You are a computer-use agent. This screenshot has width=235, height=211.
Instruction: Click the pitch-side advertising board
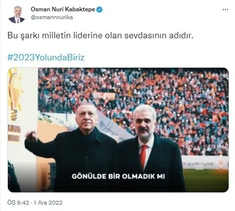click(205, 162)
